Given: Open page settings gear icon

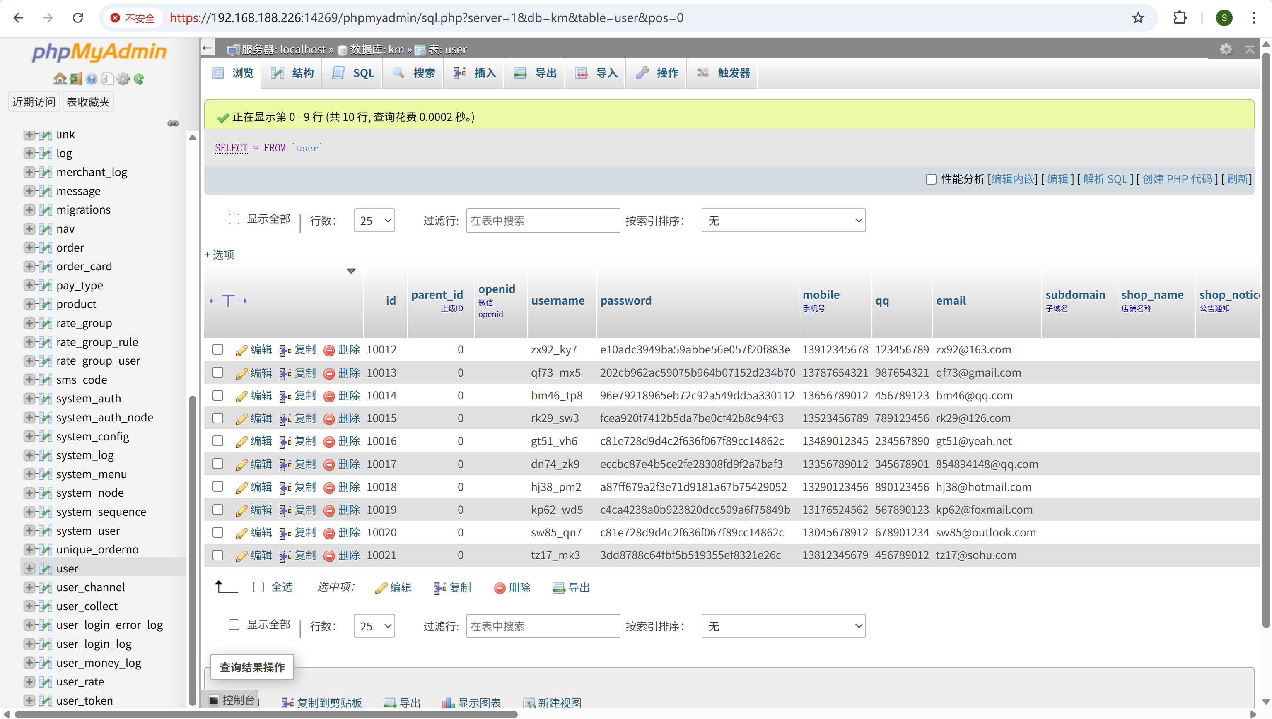Looking at the screenshot, I should pyautogui.click(x=1226, y=49).
